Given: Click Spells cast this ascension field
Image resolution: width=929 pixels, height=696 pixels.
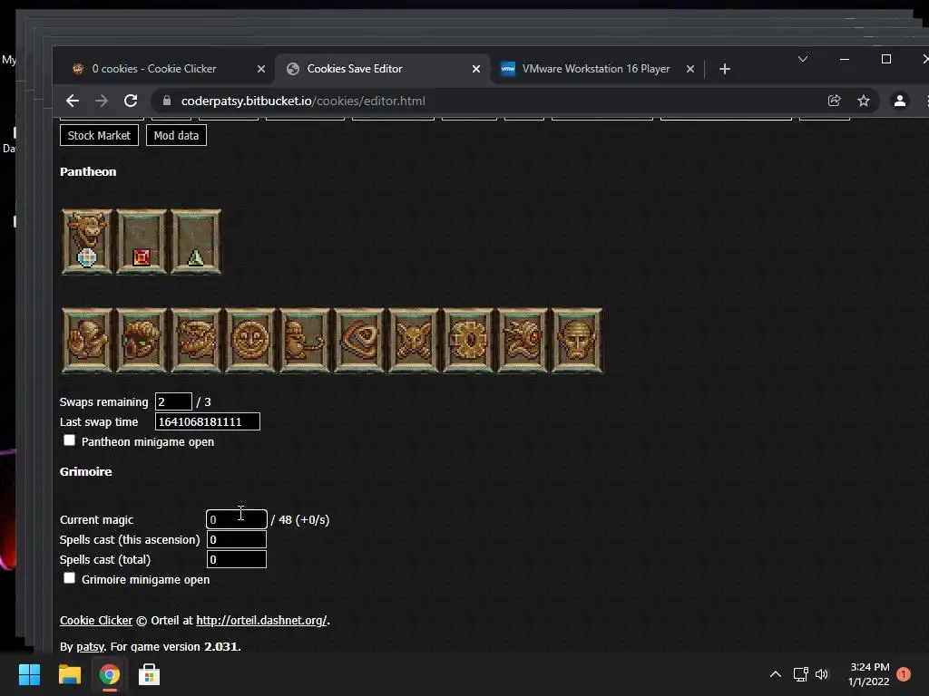Looking at the screenshot, I should coord(237,539).
